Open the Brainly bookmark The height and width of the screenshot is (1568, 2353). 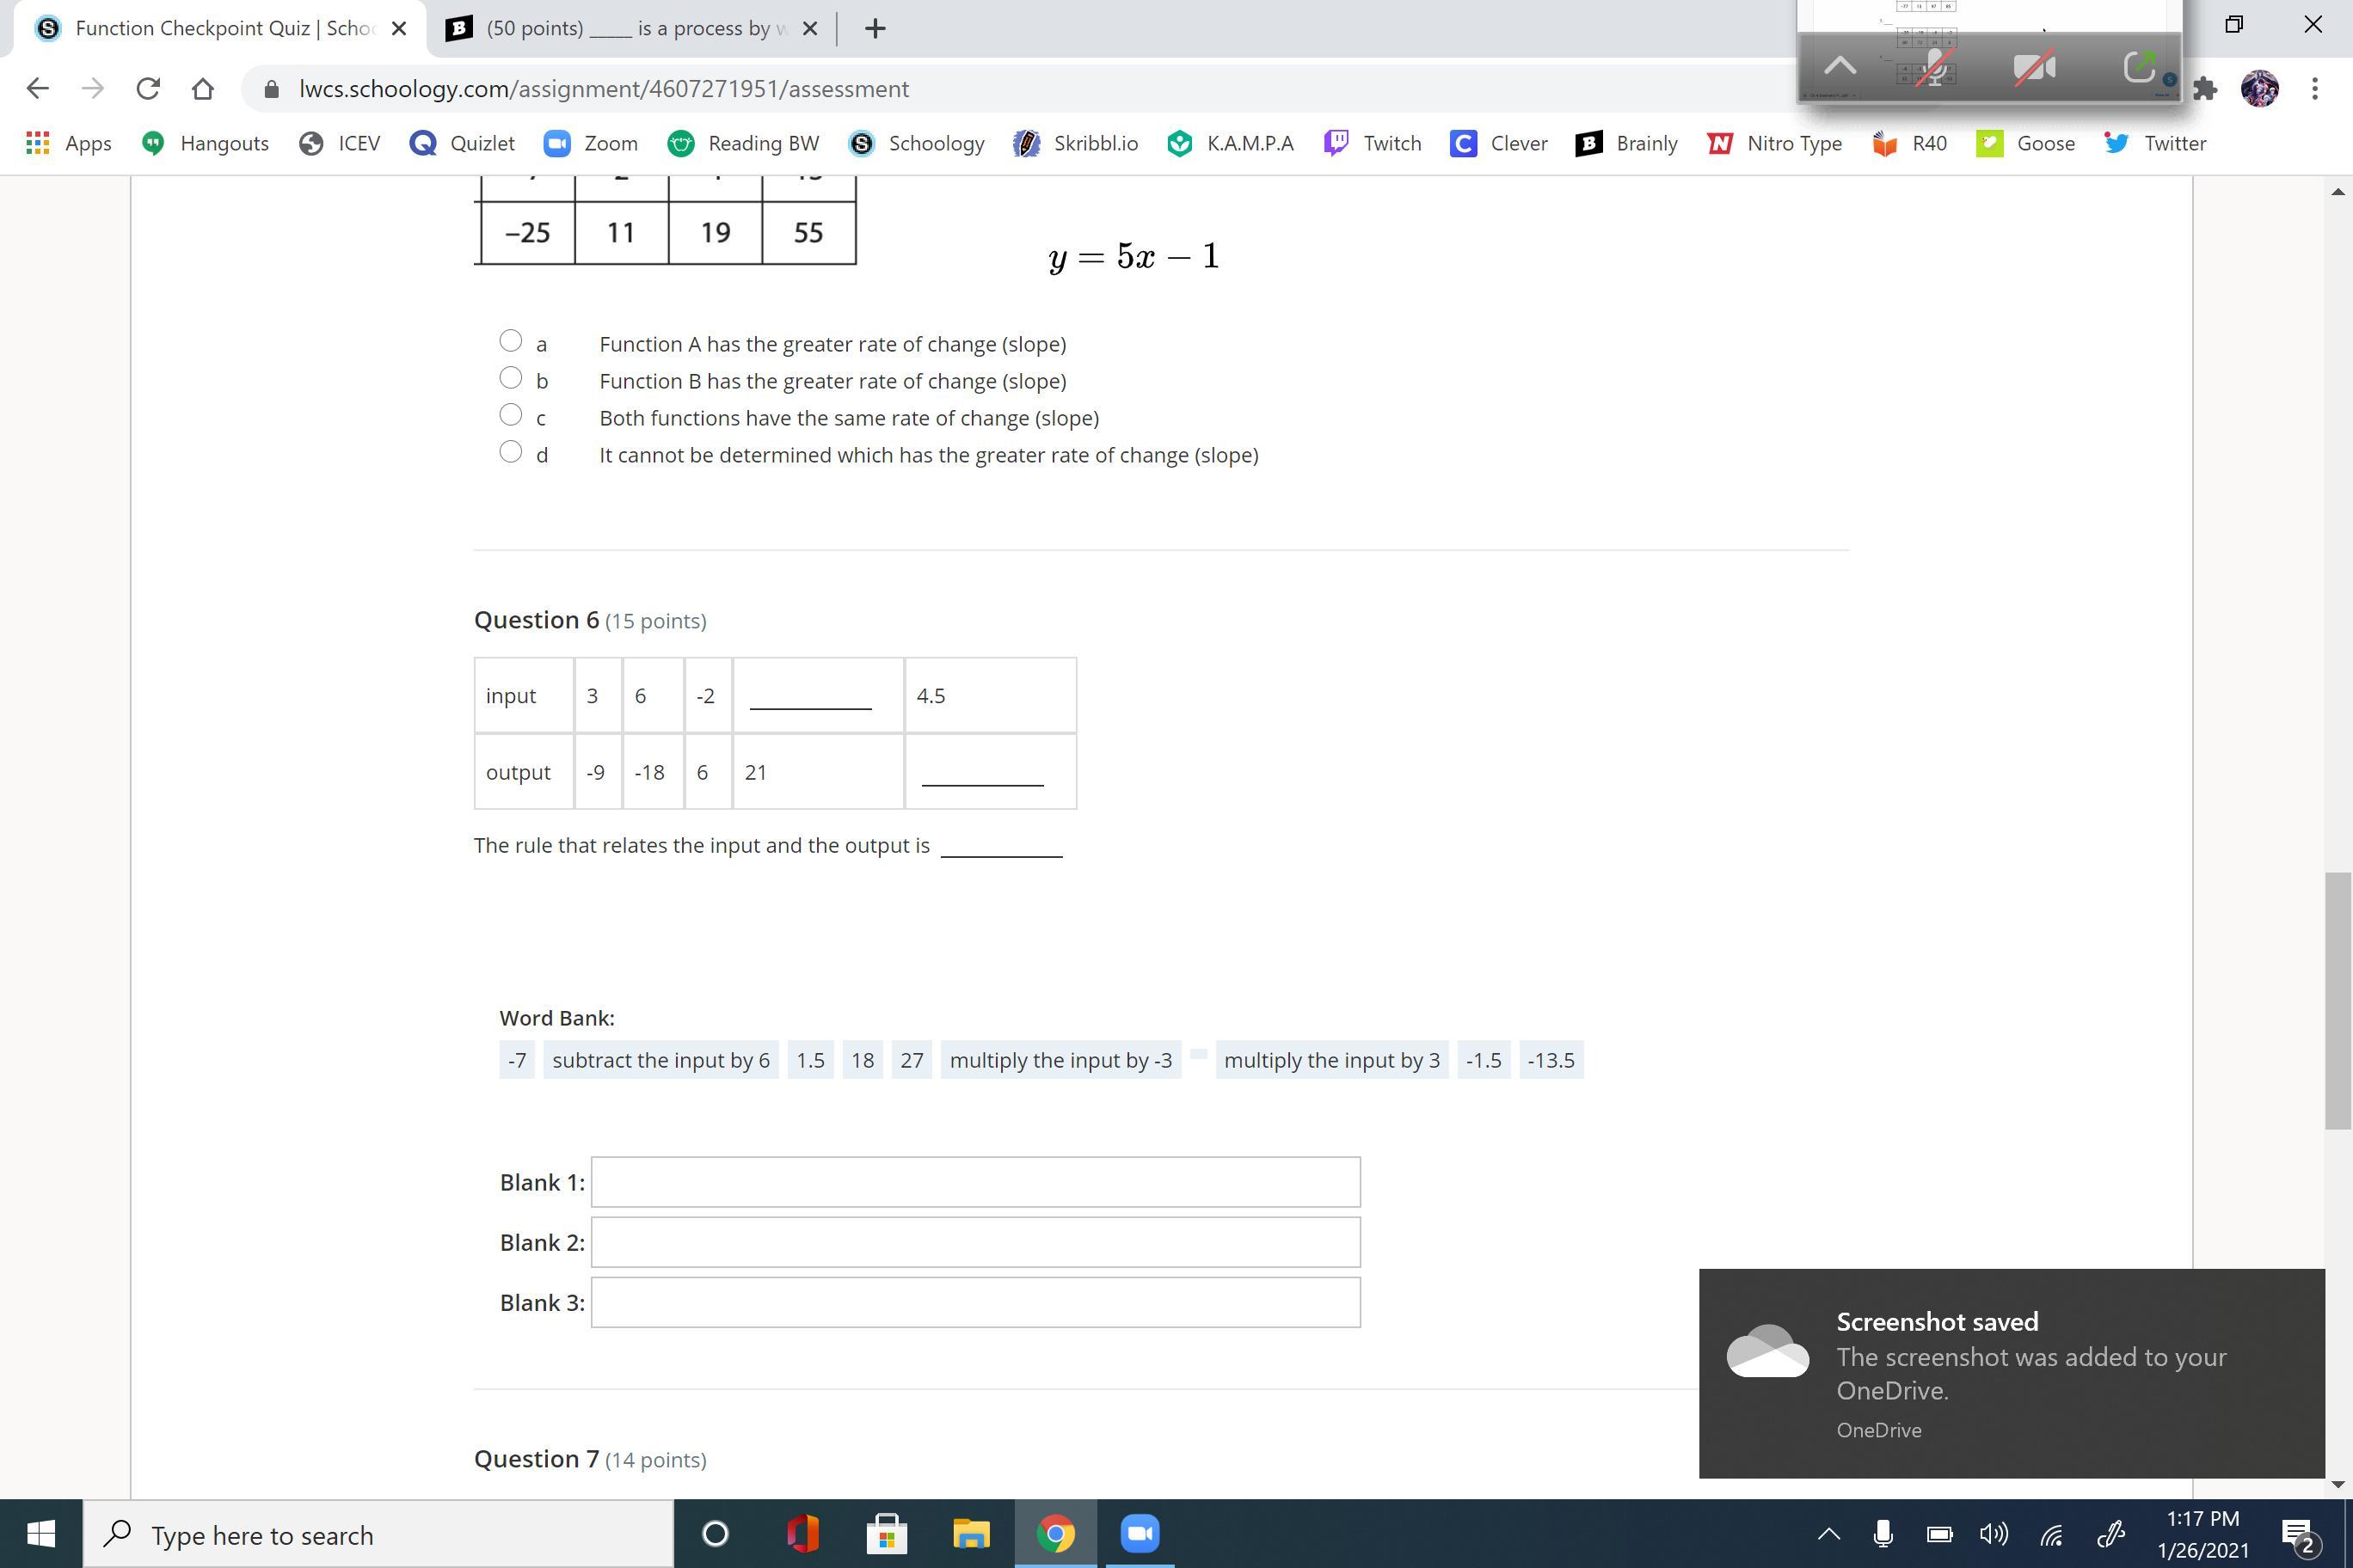1626,143
